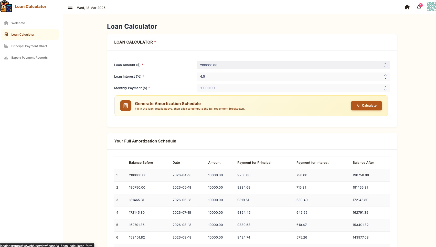Focus the Loan Amount input field
Image resolution: width=436 pixels, height=247 pixels.
click(289, 65)
